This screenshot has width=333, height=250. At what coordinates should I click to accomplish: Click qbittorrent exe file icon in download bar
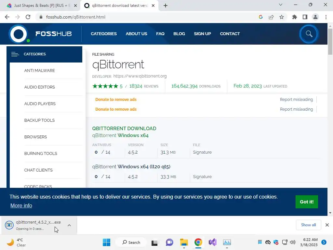[x=9, y=225]
